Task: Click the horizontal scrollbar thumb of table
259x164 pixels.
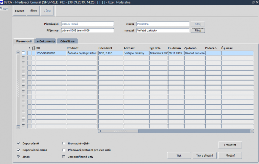Action: point(120,131)
